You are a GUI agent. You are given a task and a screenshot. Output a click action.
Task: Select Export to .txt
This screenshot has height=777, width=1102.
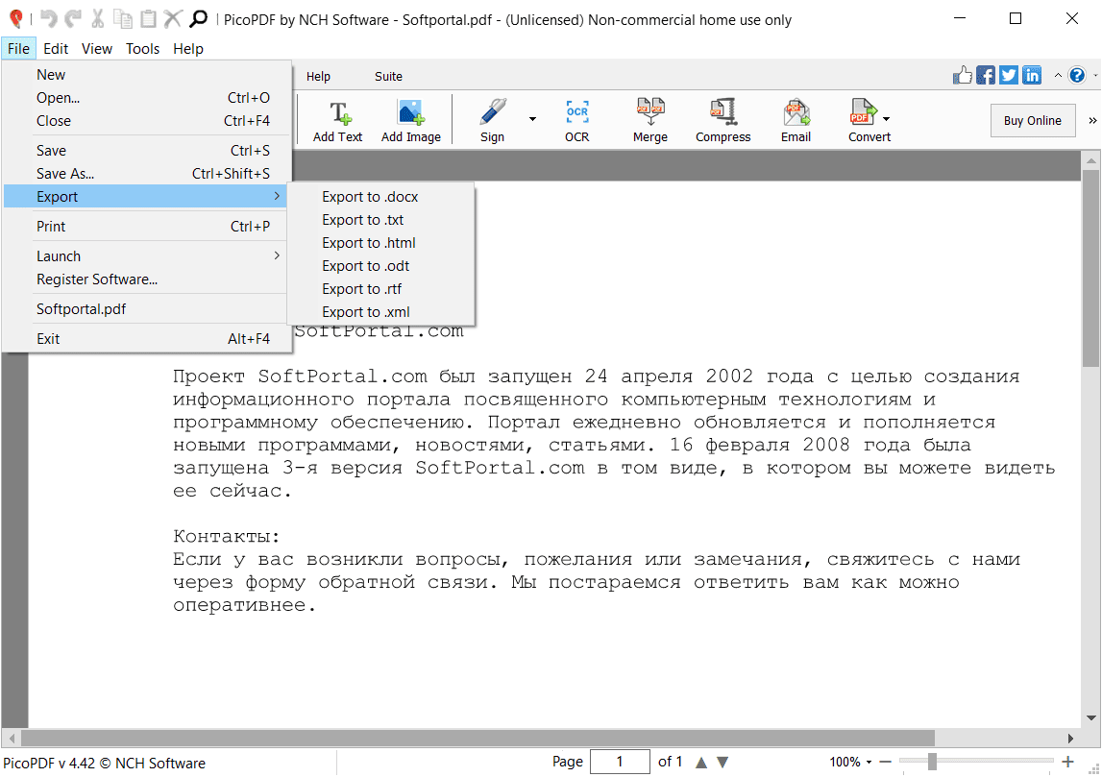coord(380,220)
